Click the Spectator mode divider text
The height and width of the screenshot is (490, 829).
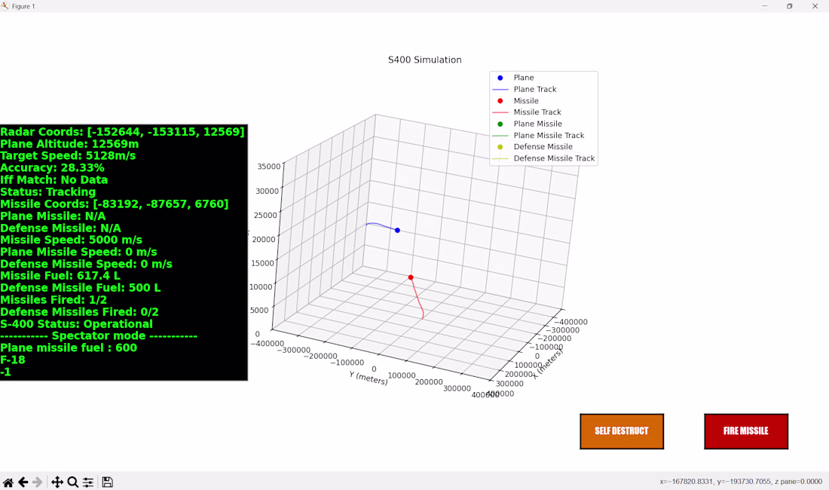(99, 336)
